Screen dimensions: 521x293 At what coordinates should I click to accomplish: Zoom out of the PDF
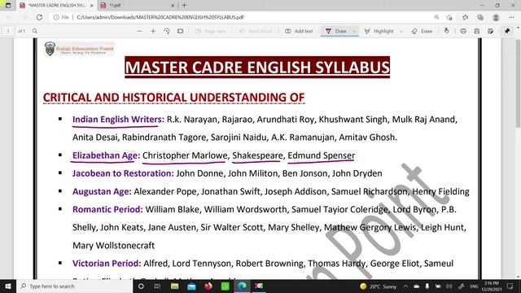point(139,31)
